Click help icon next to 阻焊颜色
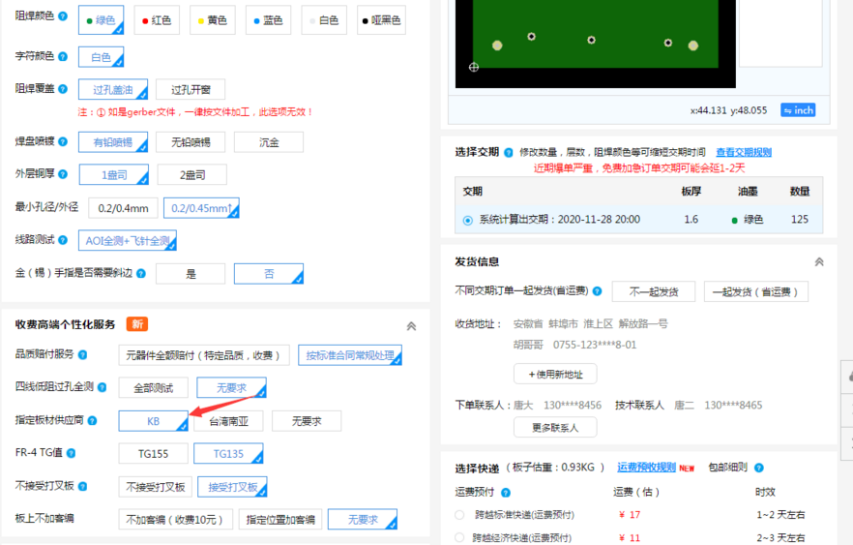This screenshot has height=545, width=853. coord(64,17)
